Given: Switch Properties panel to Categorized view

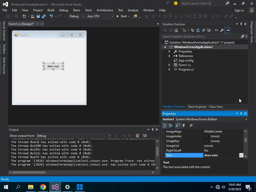Looking at the screenshot, I should click(165, 125).
